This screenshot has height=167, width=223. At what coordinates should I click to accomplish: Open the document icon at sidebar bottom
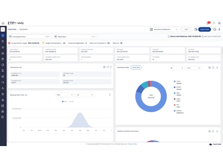3,117
